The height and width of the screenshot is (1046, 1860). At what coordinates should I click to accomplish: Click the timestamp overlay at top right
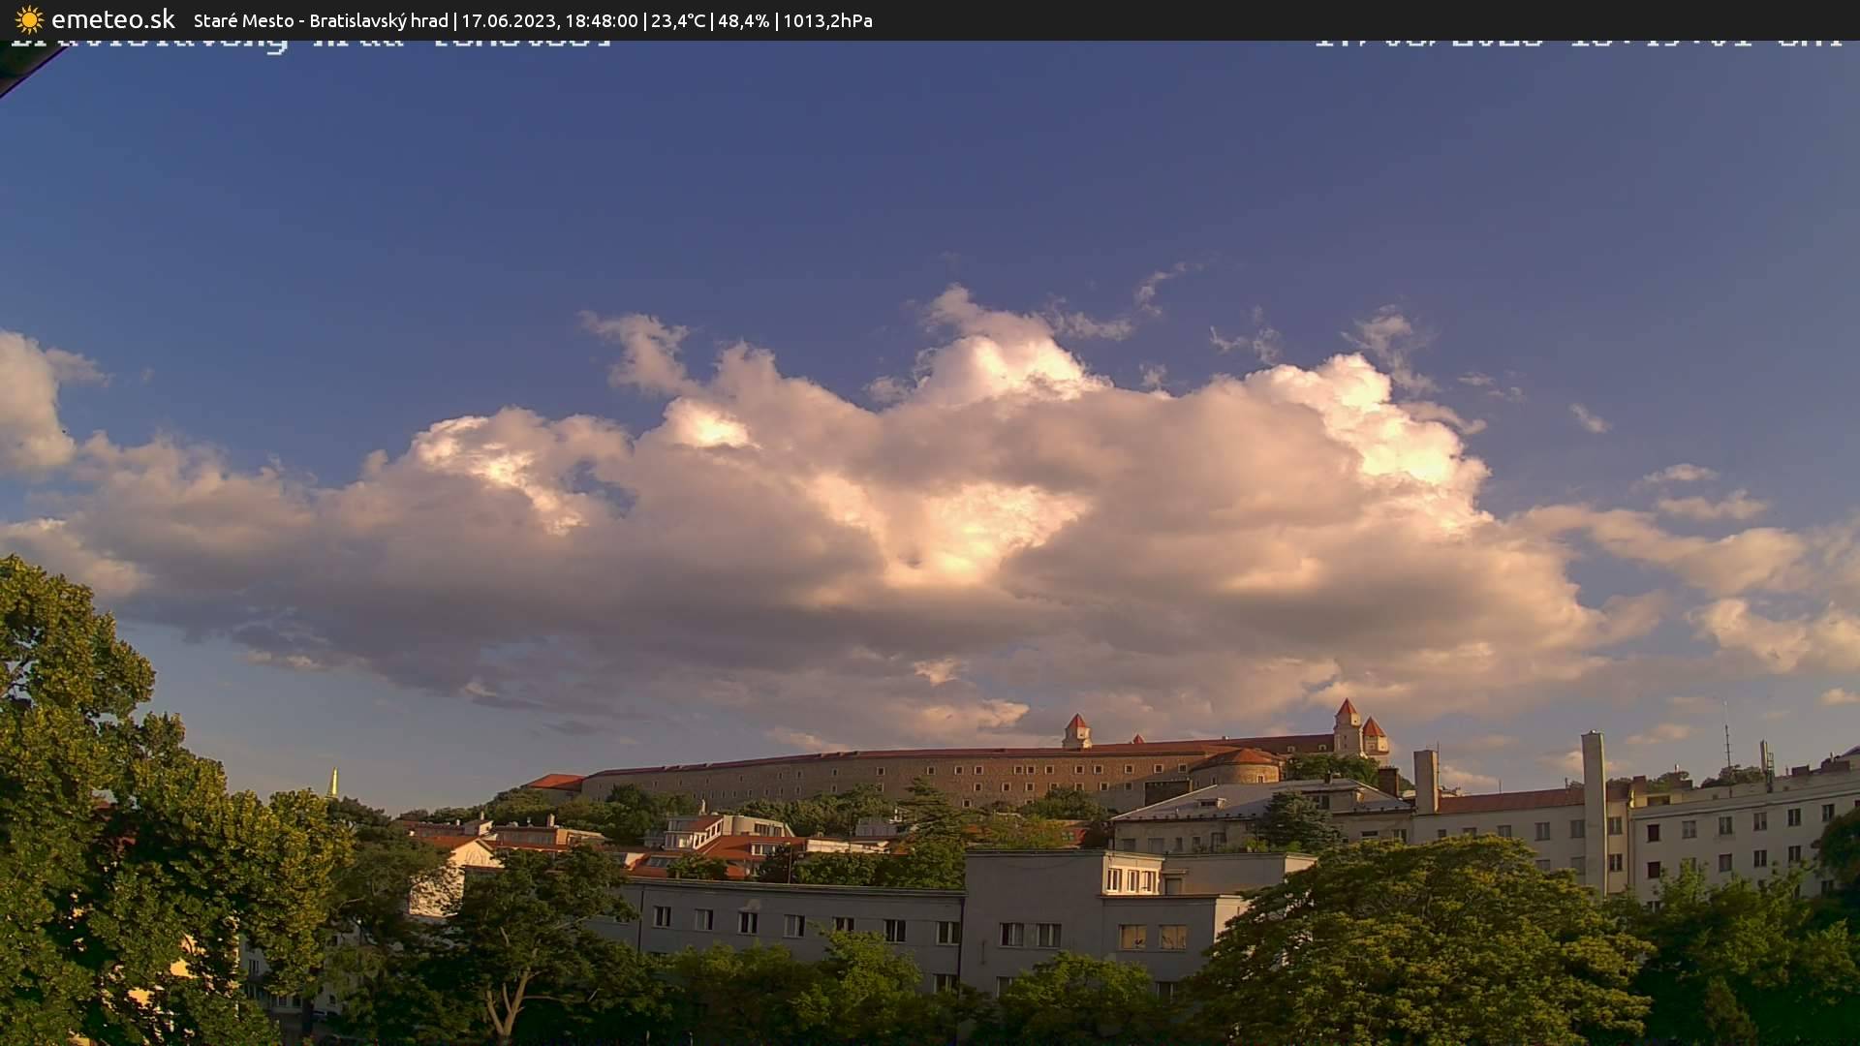click(x=1579, y=44)
